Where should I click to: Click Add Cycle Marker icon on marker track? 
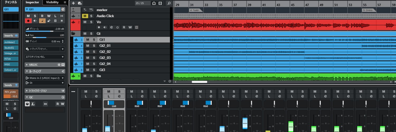coord(91,10)
